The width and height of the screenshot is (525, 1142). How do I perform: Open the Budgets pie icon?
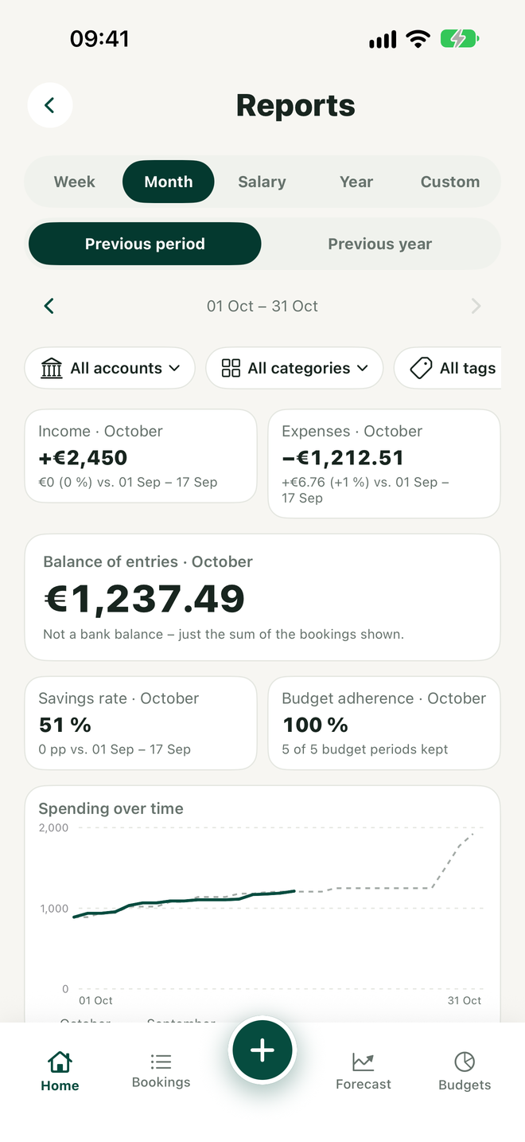(465, 1061)
